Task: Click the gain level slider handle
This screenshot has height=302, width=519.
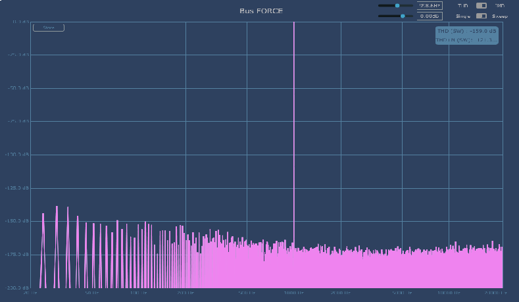Action: coord(402,16)
